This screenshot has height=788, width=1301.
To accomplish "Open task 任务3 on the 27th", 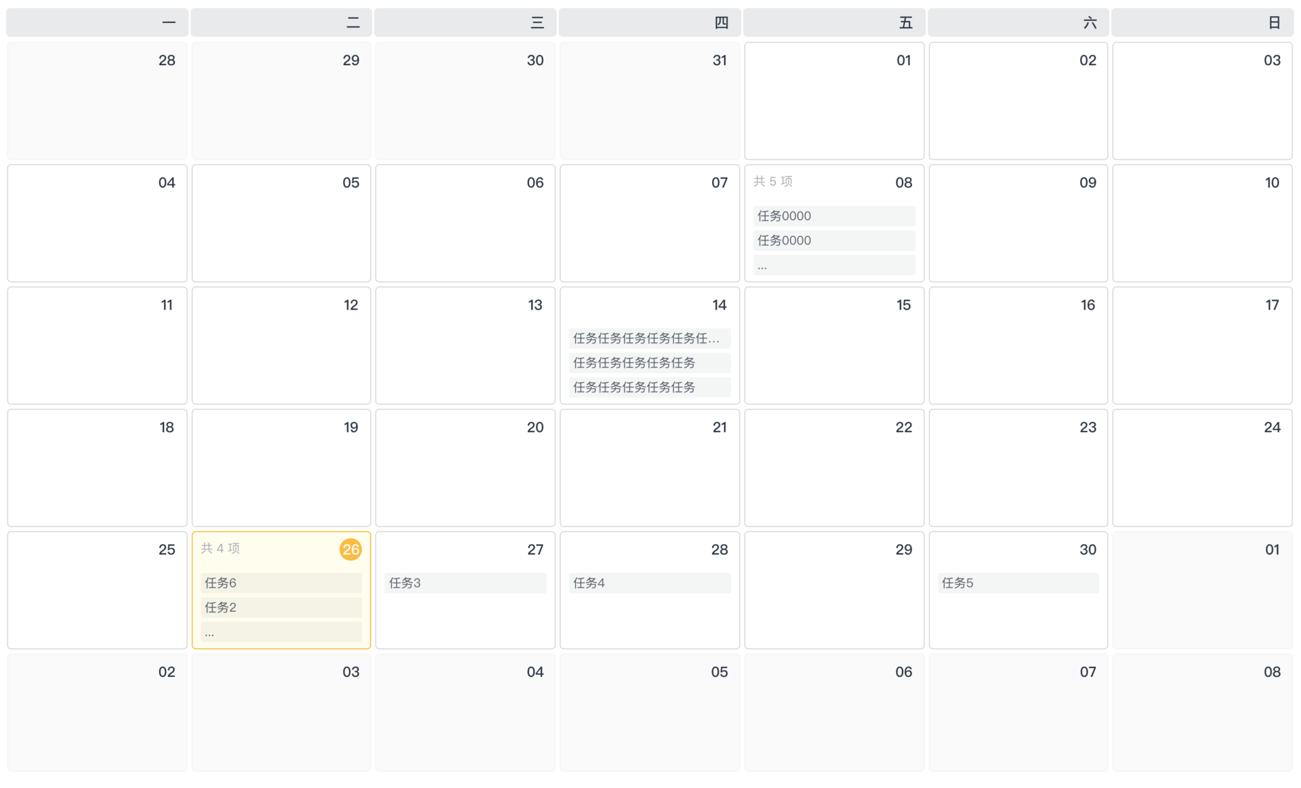I will pos(465,583).
